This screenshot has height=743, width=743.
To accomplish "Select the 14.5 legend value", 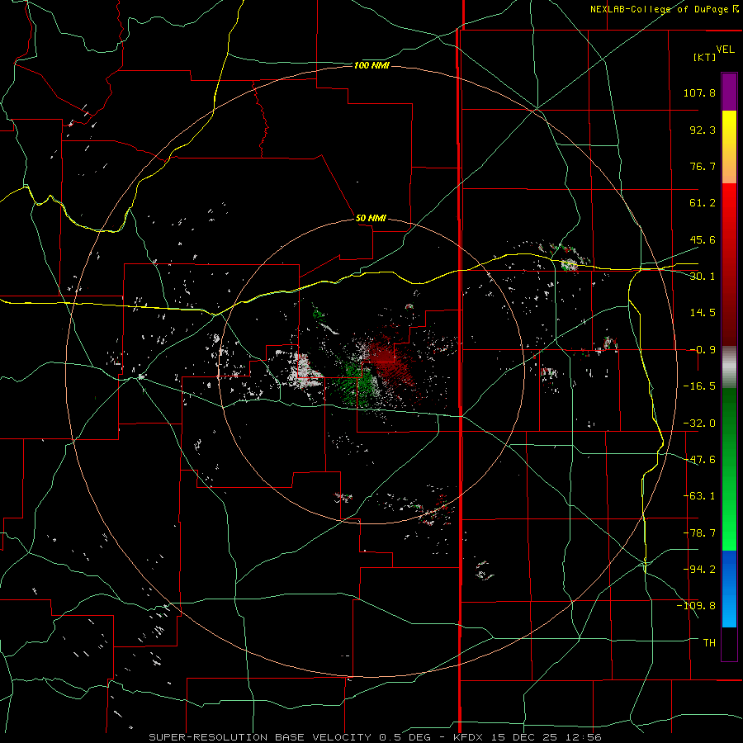I will tap(703, 313).
